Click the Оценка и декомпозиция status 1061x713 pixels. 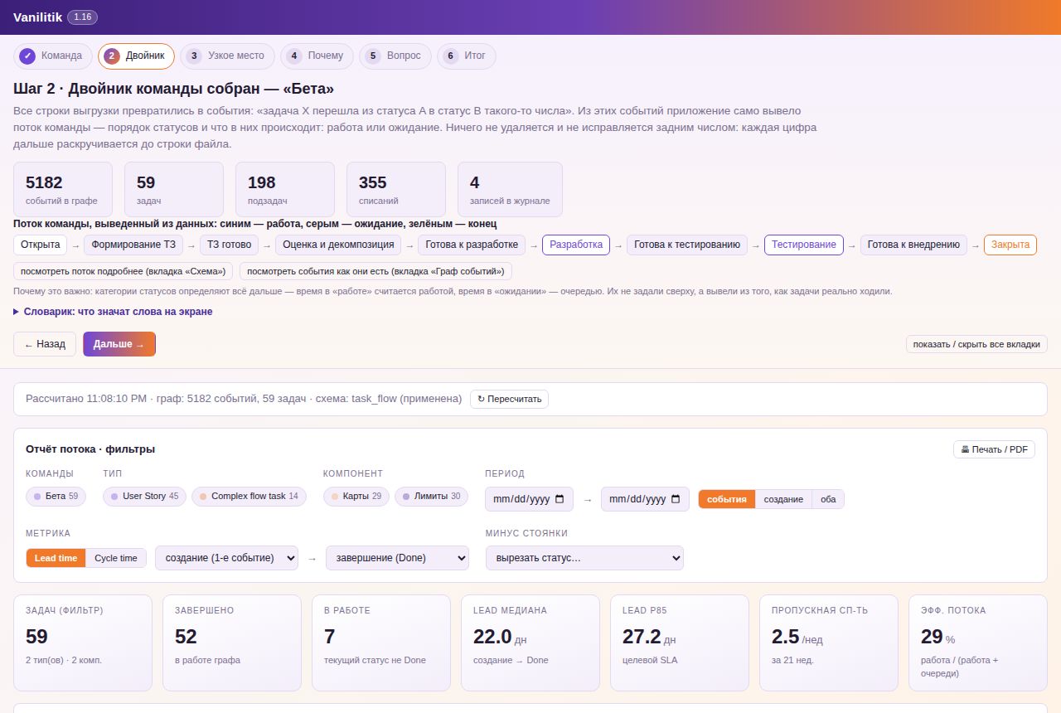338,245
